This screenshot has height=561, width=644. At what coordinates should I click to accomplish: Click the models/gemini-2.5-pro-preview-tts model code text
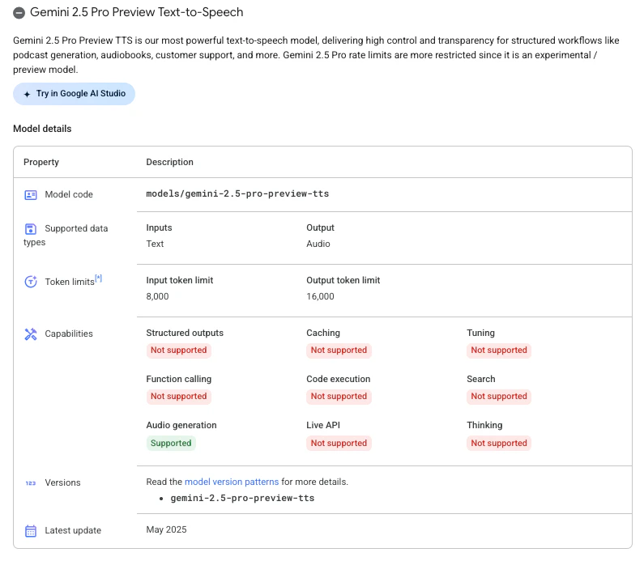tap(237, 193)
